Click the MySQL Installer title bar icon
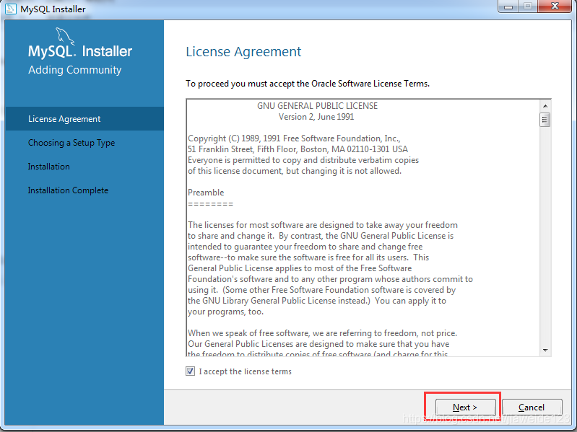The image size is (577, 432). (x=11, y=9)
